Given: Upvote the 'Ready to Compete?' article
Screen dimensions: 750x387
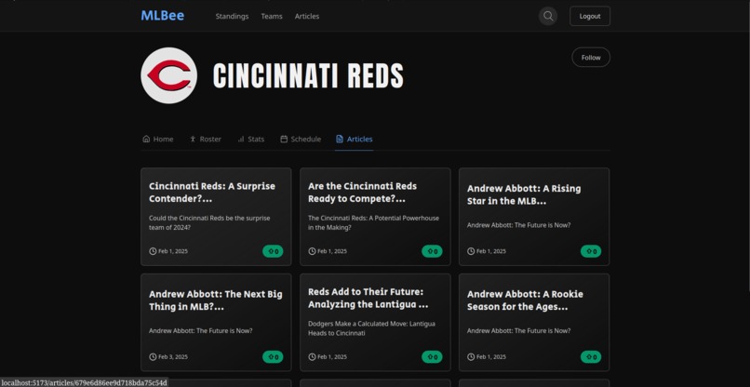Looking at the screenshot, I should (x=432, y=251).
